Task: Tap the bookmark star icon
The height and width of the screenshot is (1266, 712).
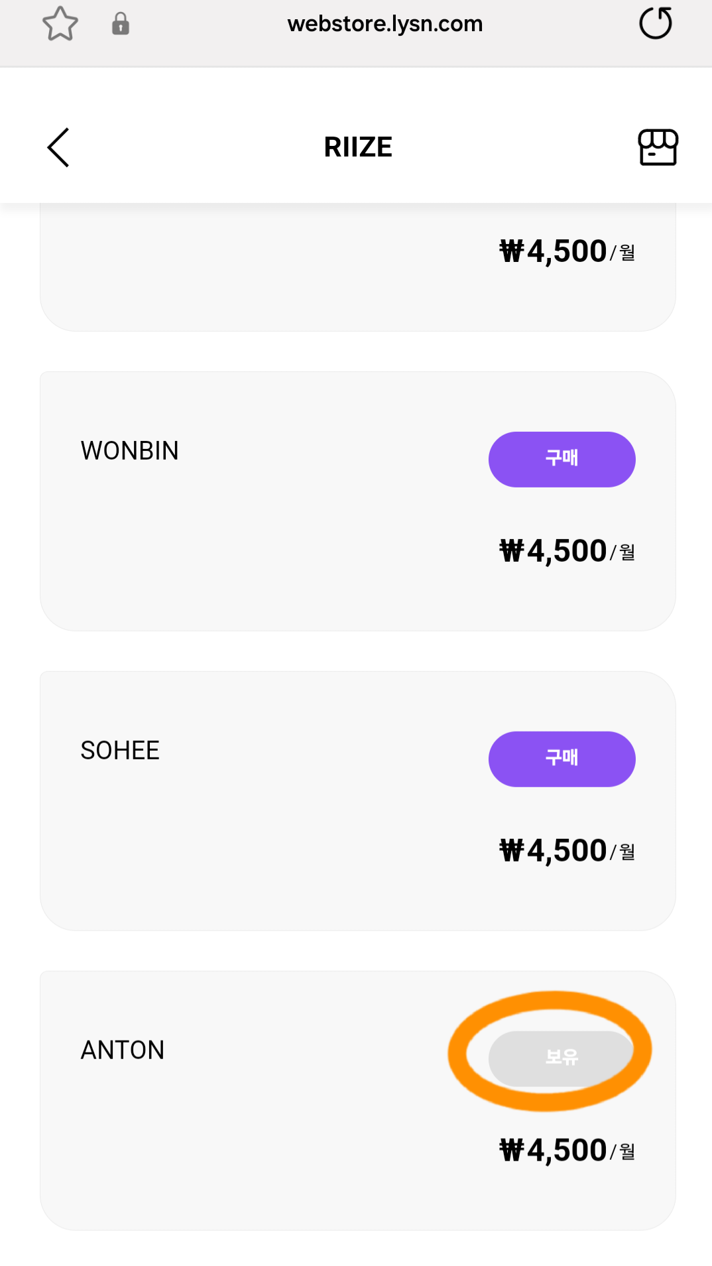Action: [60, 24]
